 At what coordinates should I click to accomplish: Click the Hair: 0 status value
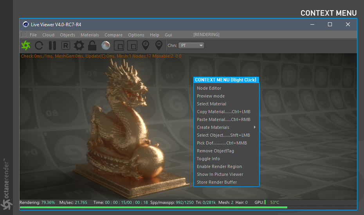coord(241,202)
